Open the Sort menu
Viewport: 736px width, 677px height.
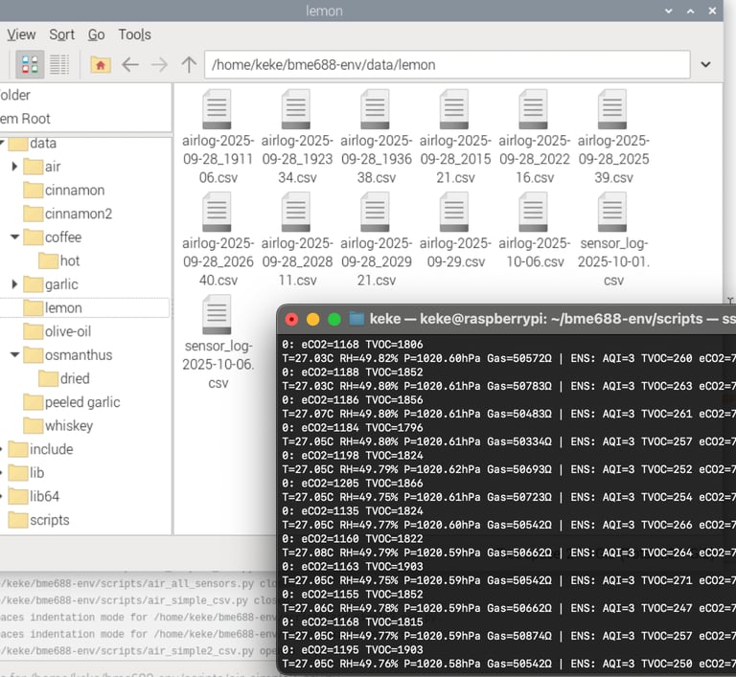pyautogui.click(x=62, y=34)
